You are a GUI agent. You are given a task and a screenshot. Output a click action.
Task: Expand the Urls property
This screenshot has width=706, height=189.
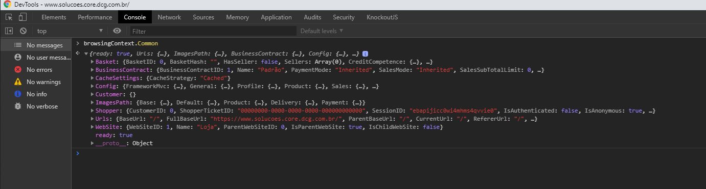pos(93,119)
